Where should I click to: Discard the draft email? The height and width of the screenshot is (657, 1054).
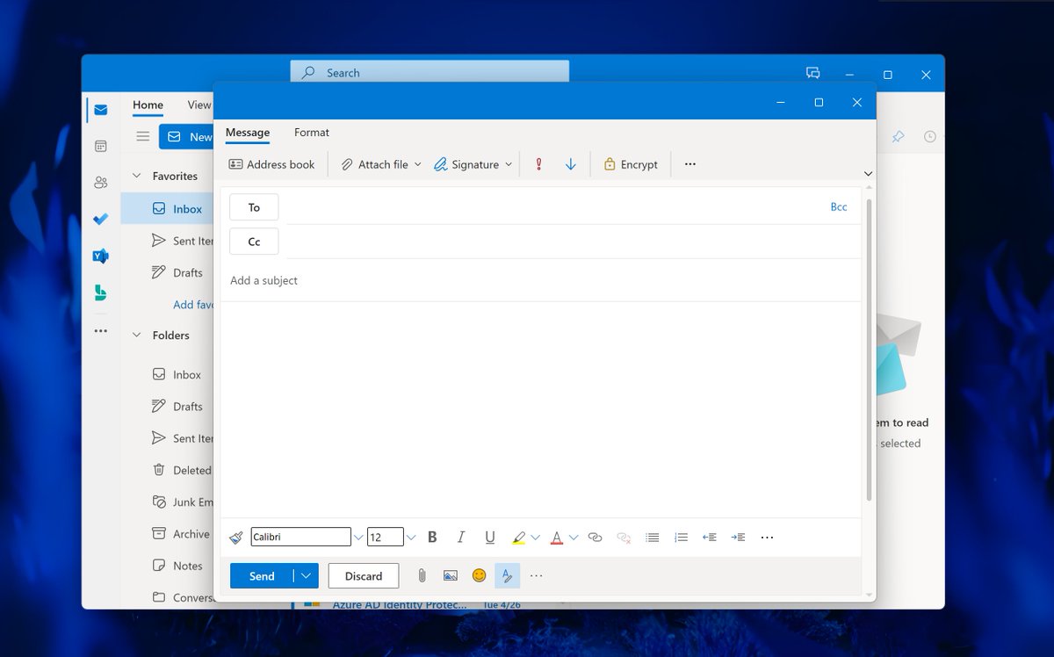point(363,575)
